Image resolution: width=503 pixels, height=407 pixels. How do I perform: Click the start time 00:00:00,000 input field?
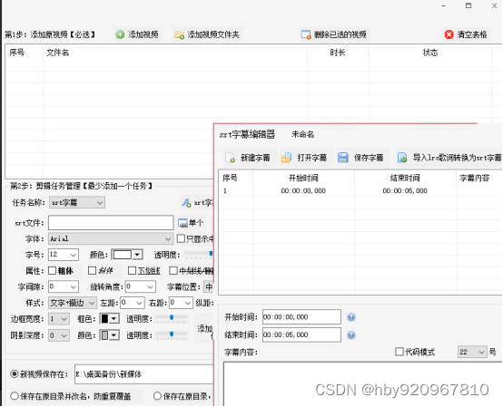(301, 317)
